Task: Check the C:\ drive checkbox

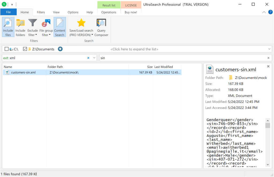Action: point(6,49)
